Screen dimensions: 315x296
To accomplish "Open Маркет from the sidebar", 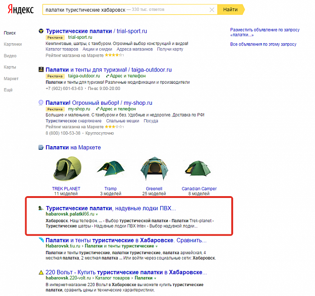I will tap(11, 79).
